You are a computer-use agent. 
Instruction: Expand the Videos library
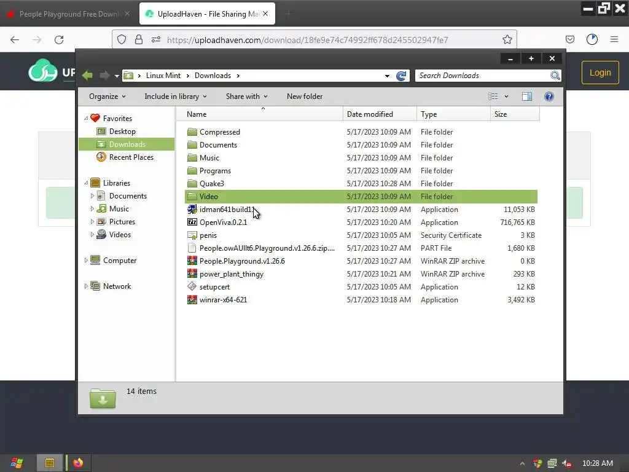pyautogui.click(x=92, y=234)
